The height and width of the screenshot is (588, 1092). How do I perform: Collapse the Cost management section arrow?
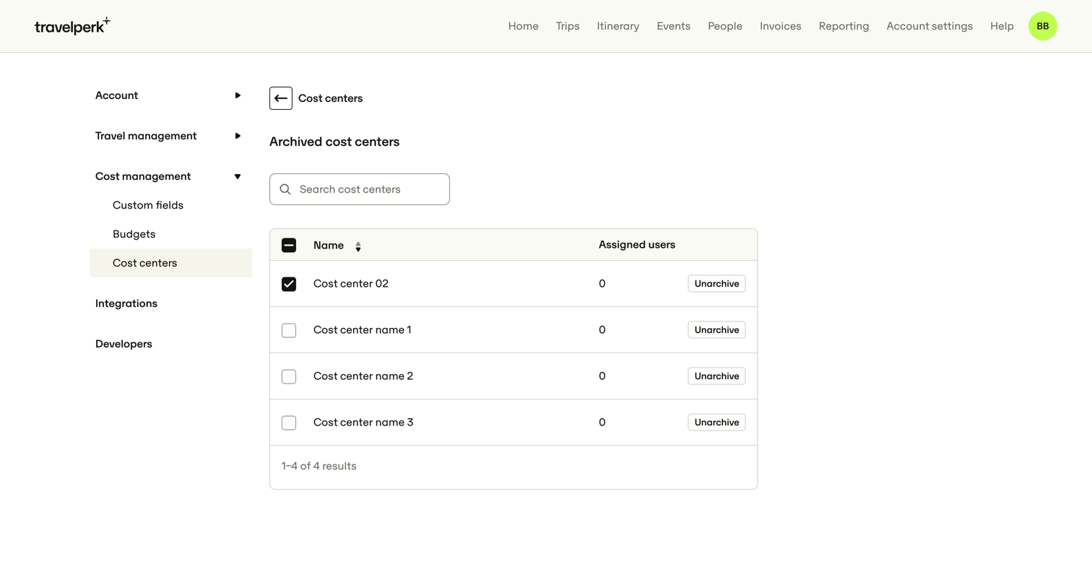pos(238,176)
